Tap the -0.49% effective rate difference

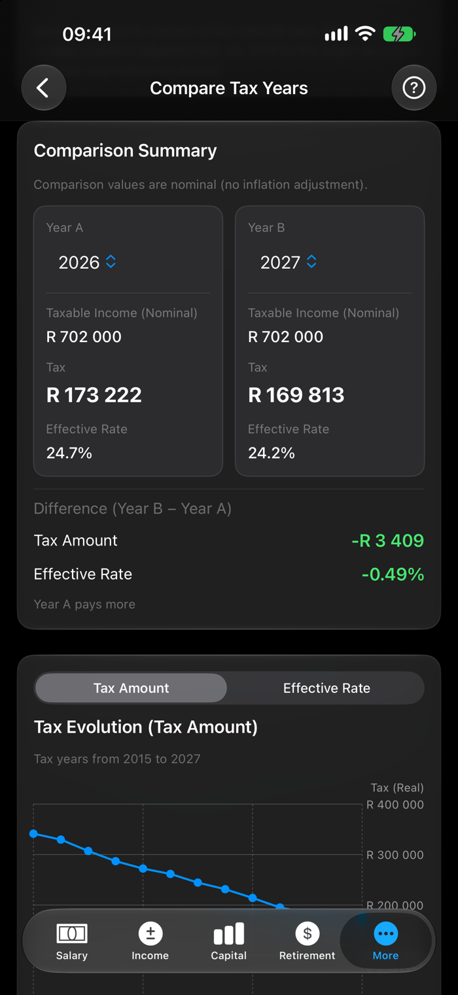[x=393, y=574]
